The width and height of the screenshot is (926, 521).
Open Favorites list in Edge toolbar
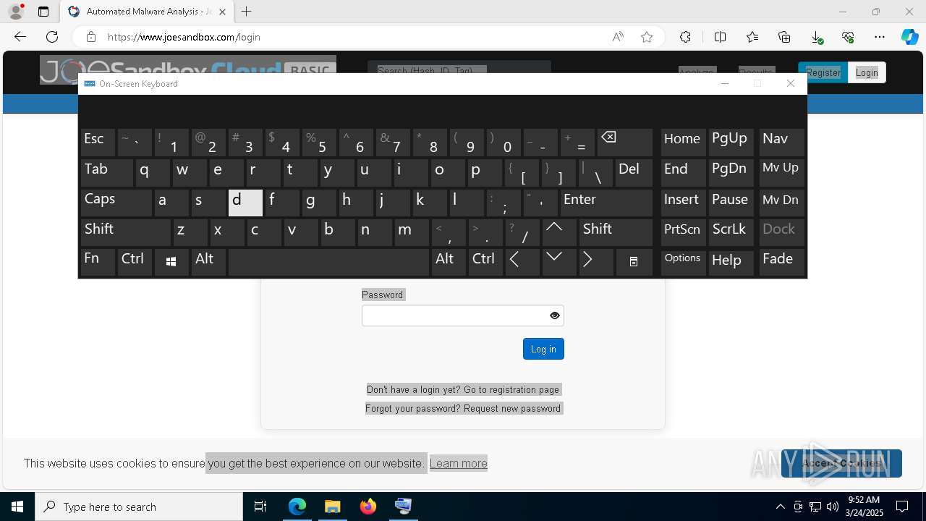click(x=752, y=37)
